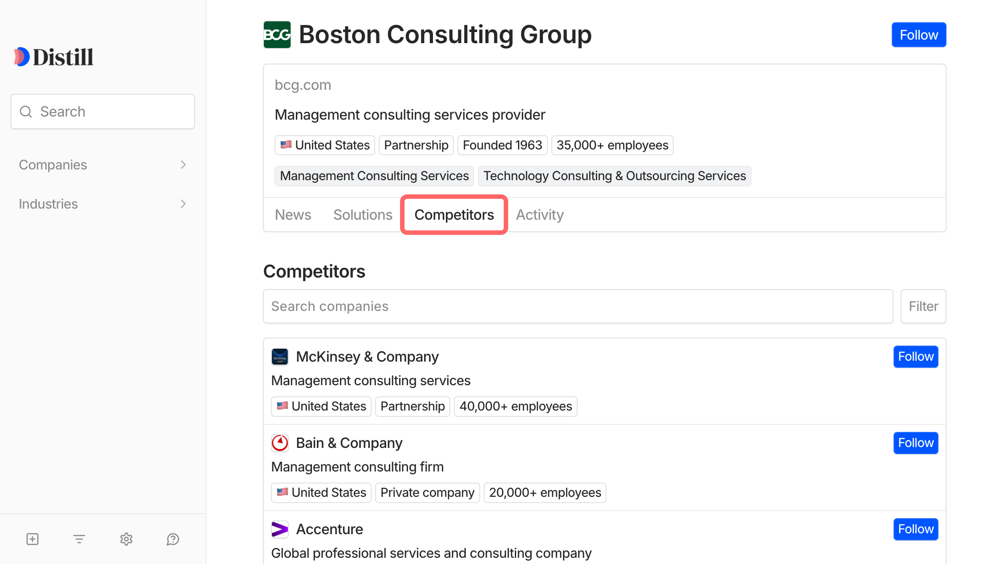Follow Boston Consulting Group
Screen dimensions: 1003x564
point(918,35)
